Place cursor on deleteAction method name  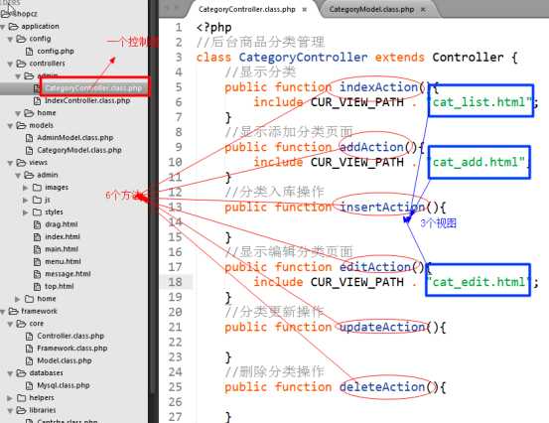[382, 387]
